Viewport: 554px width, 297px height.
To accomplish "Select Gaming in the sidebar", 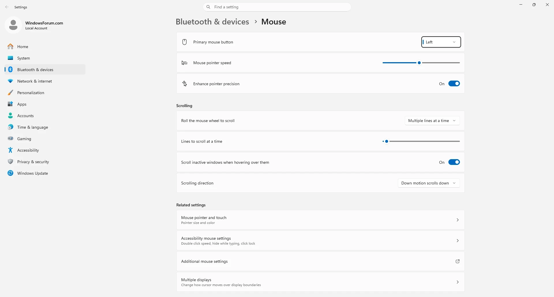I will click(x=45, y=138).
